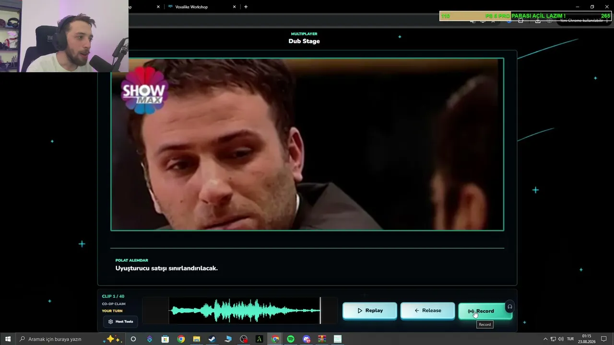Viewport: 614px width, 345px height.
Task: Switch TUR keyboard language indicator
Action: click(x=570, y=339)
